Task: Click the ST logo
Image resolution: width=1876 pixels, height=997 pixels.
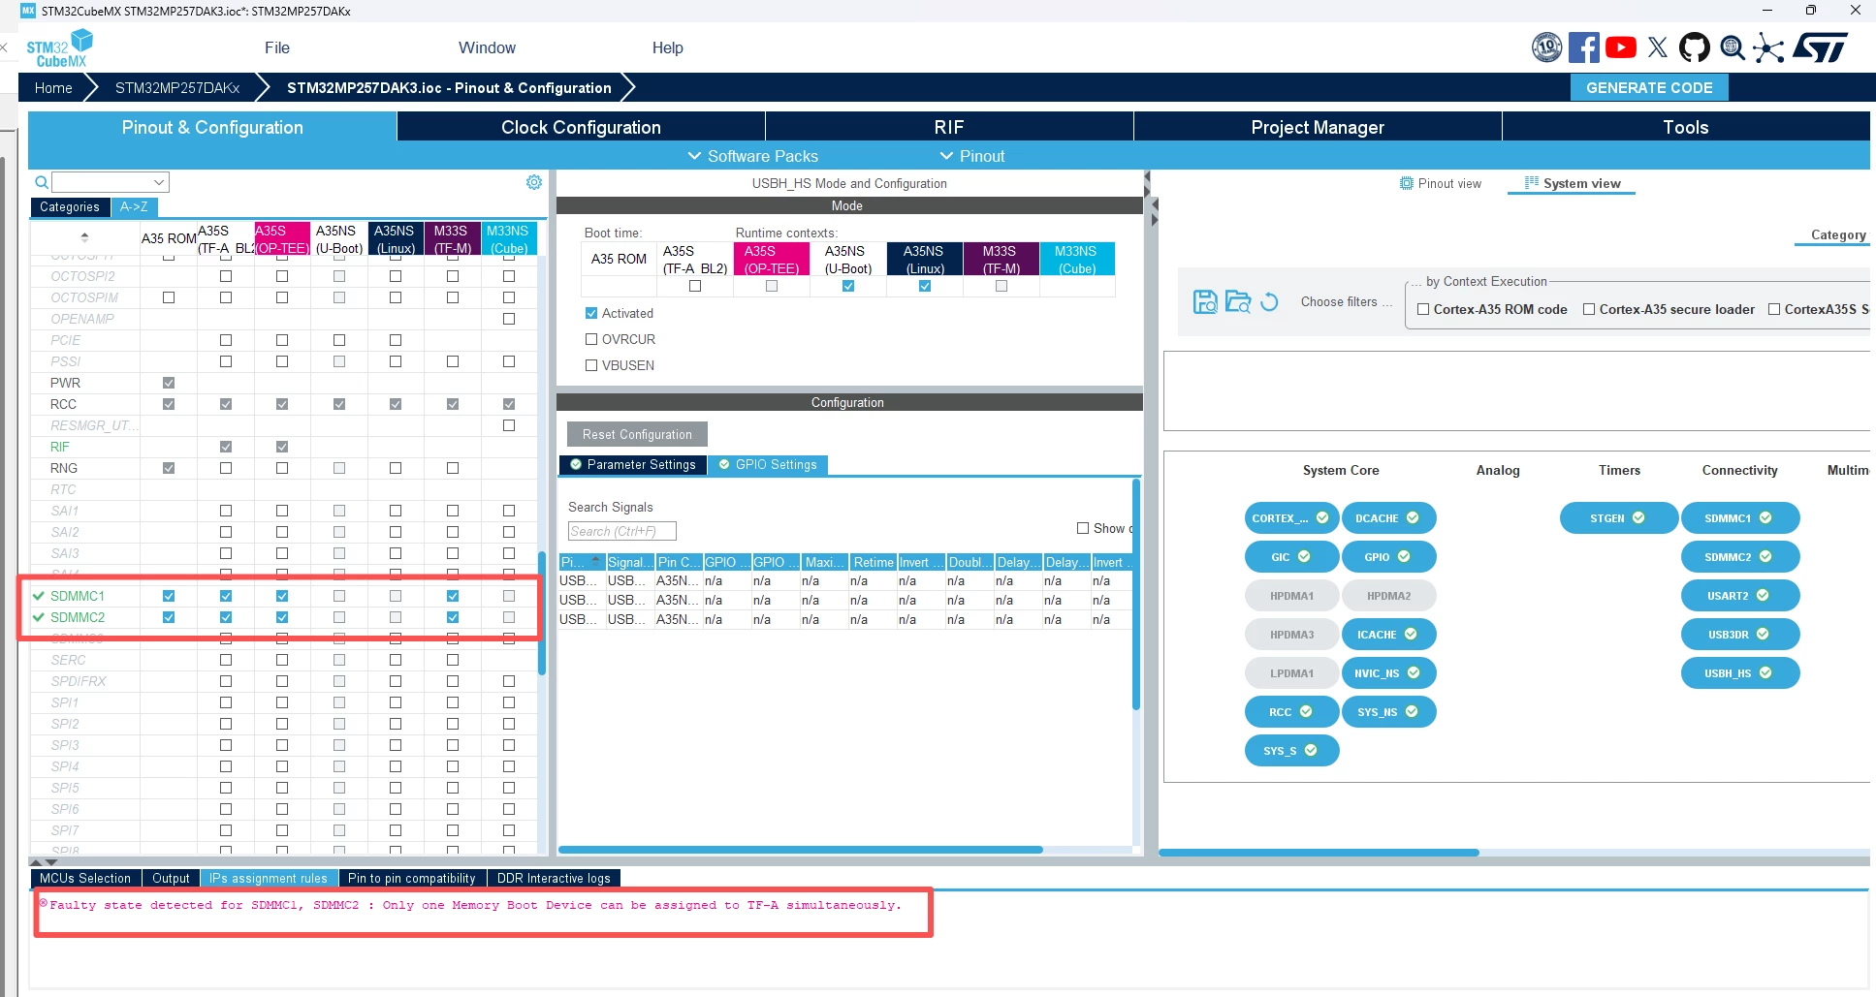Action: pyautogui.click(x=1820, y=47)
